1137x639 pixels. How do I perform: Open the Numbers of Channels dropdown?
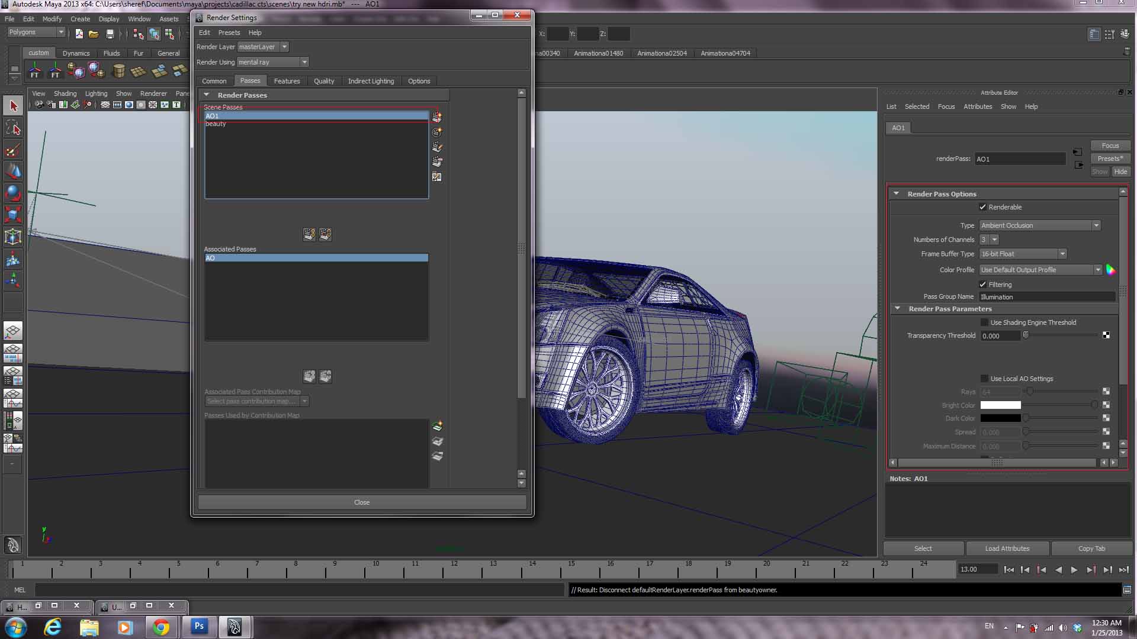tap(989, 240)
